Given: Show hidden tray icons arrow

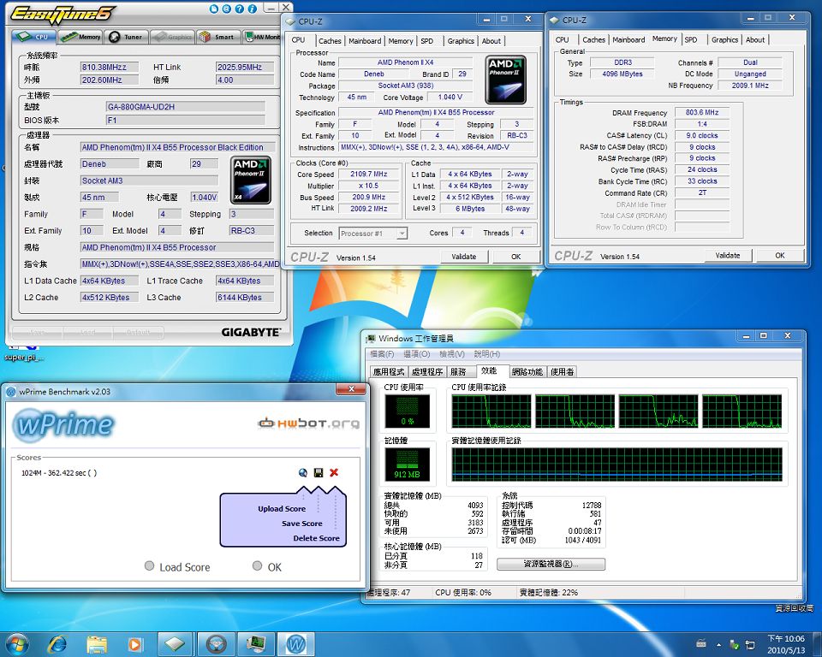Looking at the screenshot, I should click(718, 644).
